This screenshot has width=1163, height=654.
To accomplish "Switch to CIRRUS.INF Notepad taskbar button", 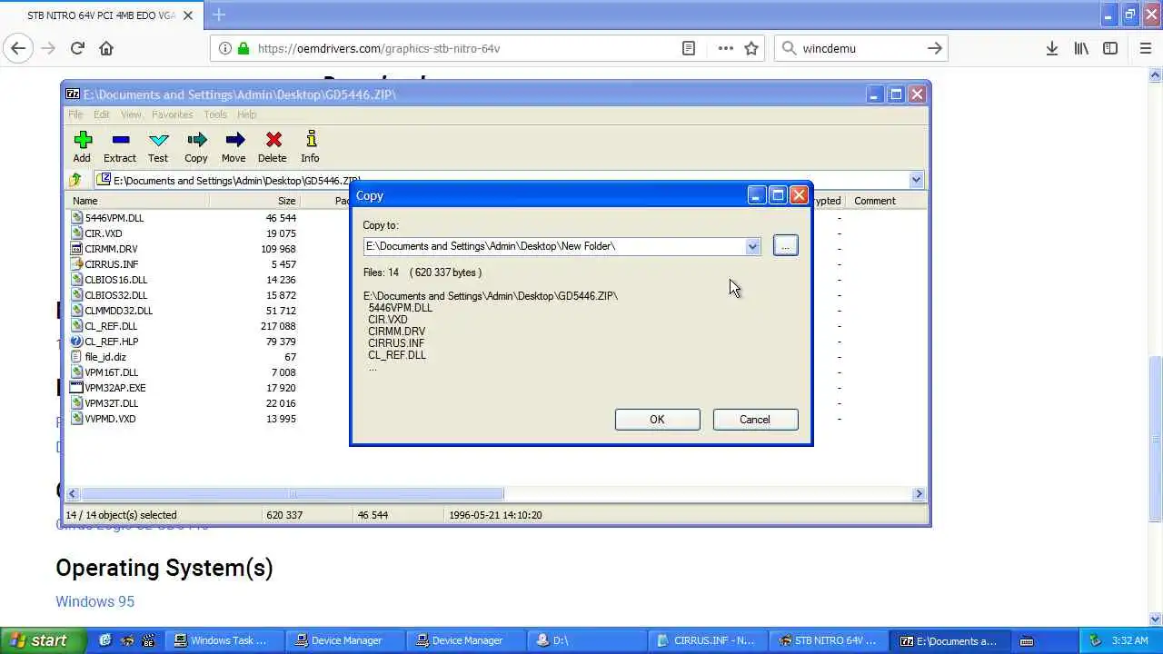I will (707, 640).
